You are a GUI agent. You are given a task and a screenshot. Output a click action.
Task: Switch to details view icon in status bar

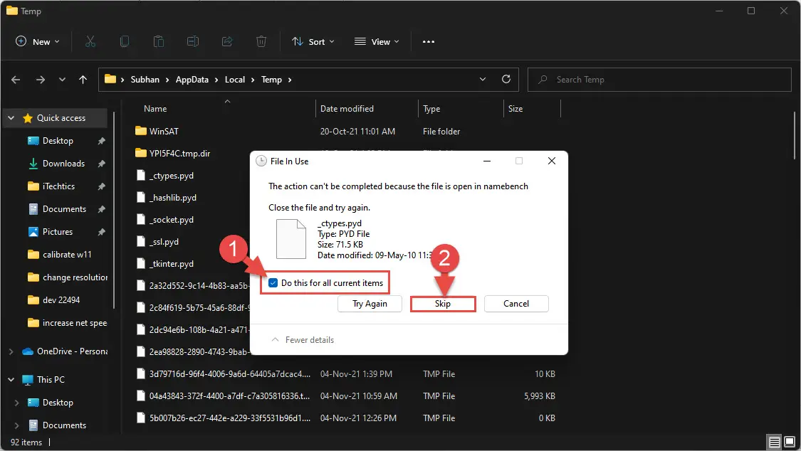pyautogui.click(x=775, y=442)
